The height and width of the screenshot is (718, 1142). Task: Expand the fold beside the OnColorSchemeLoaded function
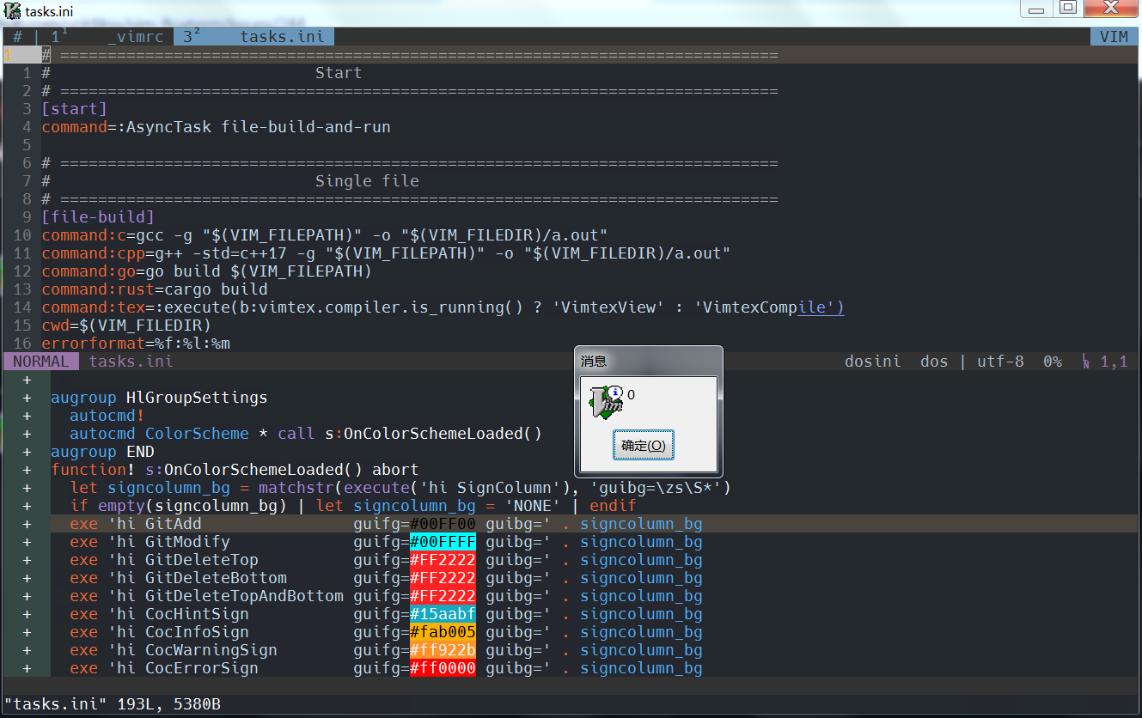(27, 469)
